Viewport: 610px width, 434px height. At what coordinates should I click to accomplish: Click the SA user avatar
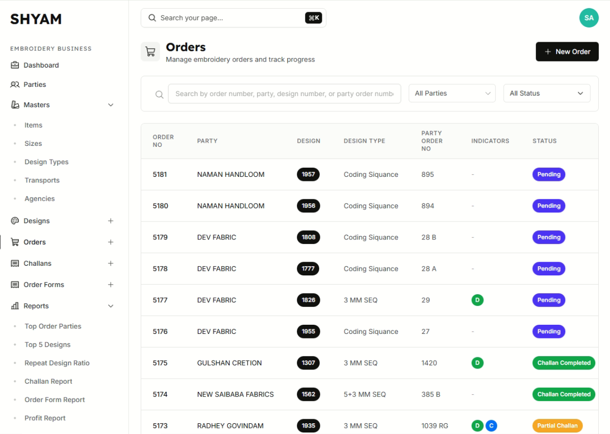(x=589, y=18)
